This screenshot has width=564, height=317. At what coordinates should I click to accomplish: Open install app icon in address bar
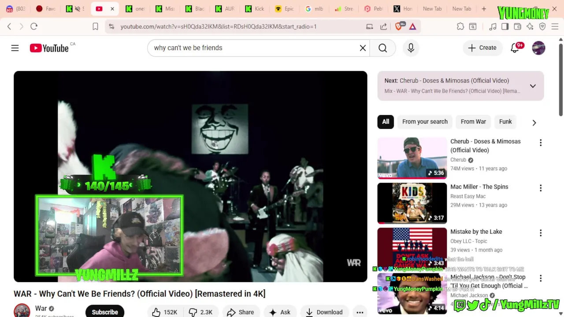coord(370,26)
